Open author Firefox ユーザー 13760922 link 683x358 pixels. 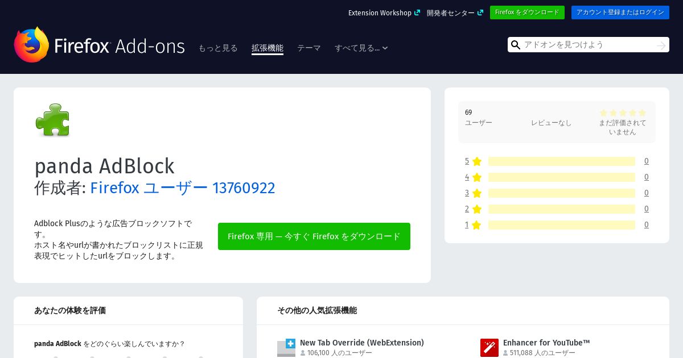(x=183, y=188)
